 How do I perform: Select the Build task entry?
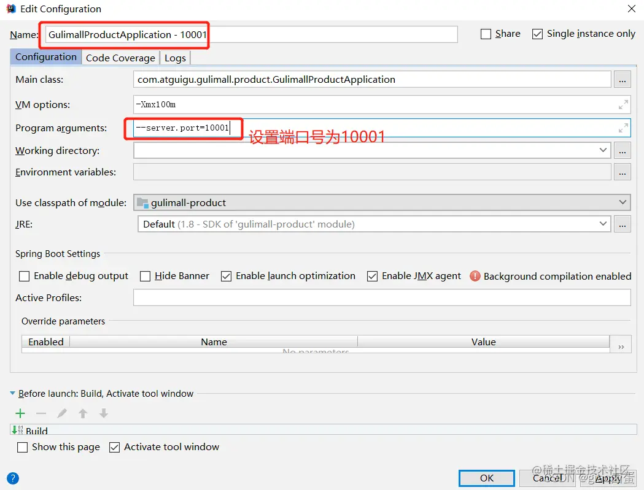pos(324,430)
